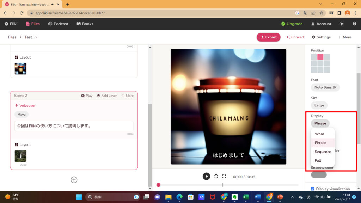Set subtitle position to bottom right

327,70
